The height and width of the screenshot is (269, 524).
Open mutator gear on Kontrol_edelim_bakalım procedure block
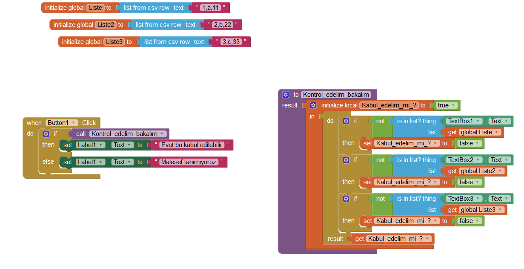click(286, 95)
